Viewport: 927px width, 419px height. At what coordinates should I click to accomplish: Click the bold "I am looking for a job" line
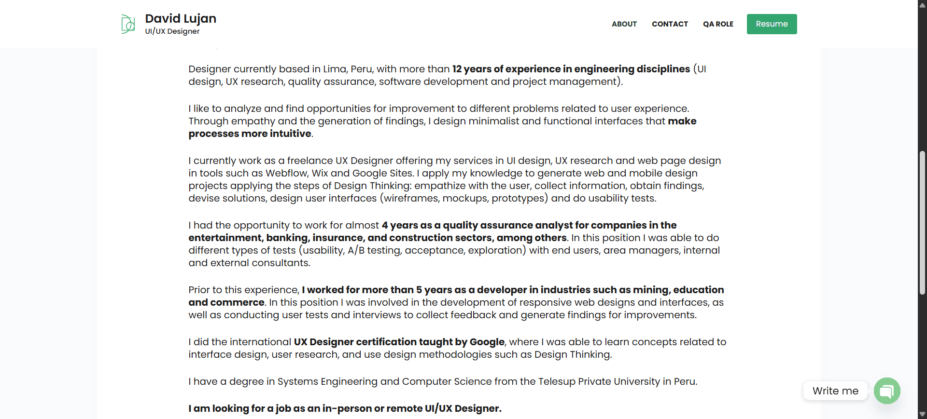coord(345,408)
